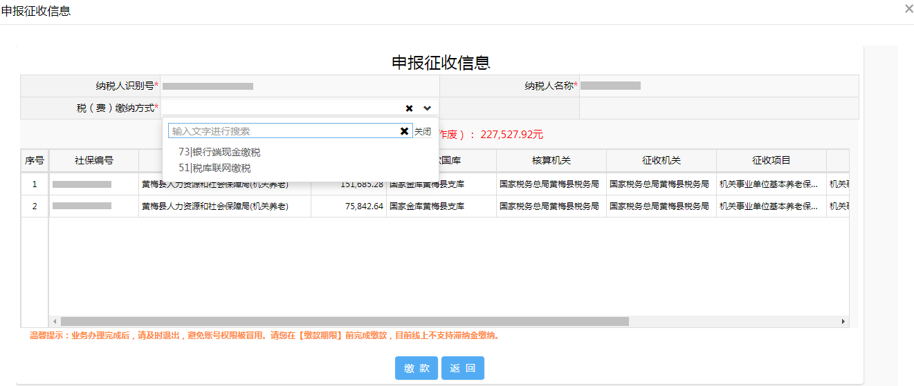The width and height of the screenshot is (914, 386).
Task: Close the 申报征收信息 dialog
Action: click(908, 9)
